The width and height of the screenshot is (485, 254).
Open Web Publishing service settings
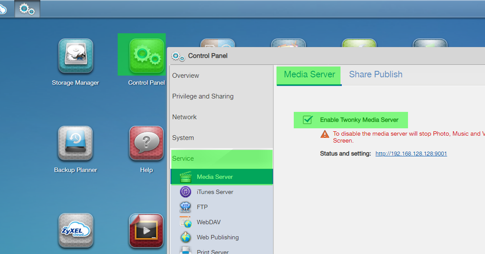coord(217,237)
